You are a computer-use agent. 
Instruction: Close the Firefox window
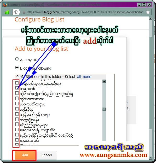coord(149,5)
